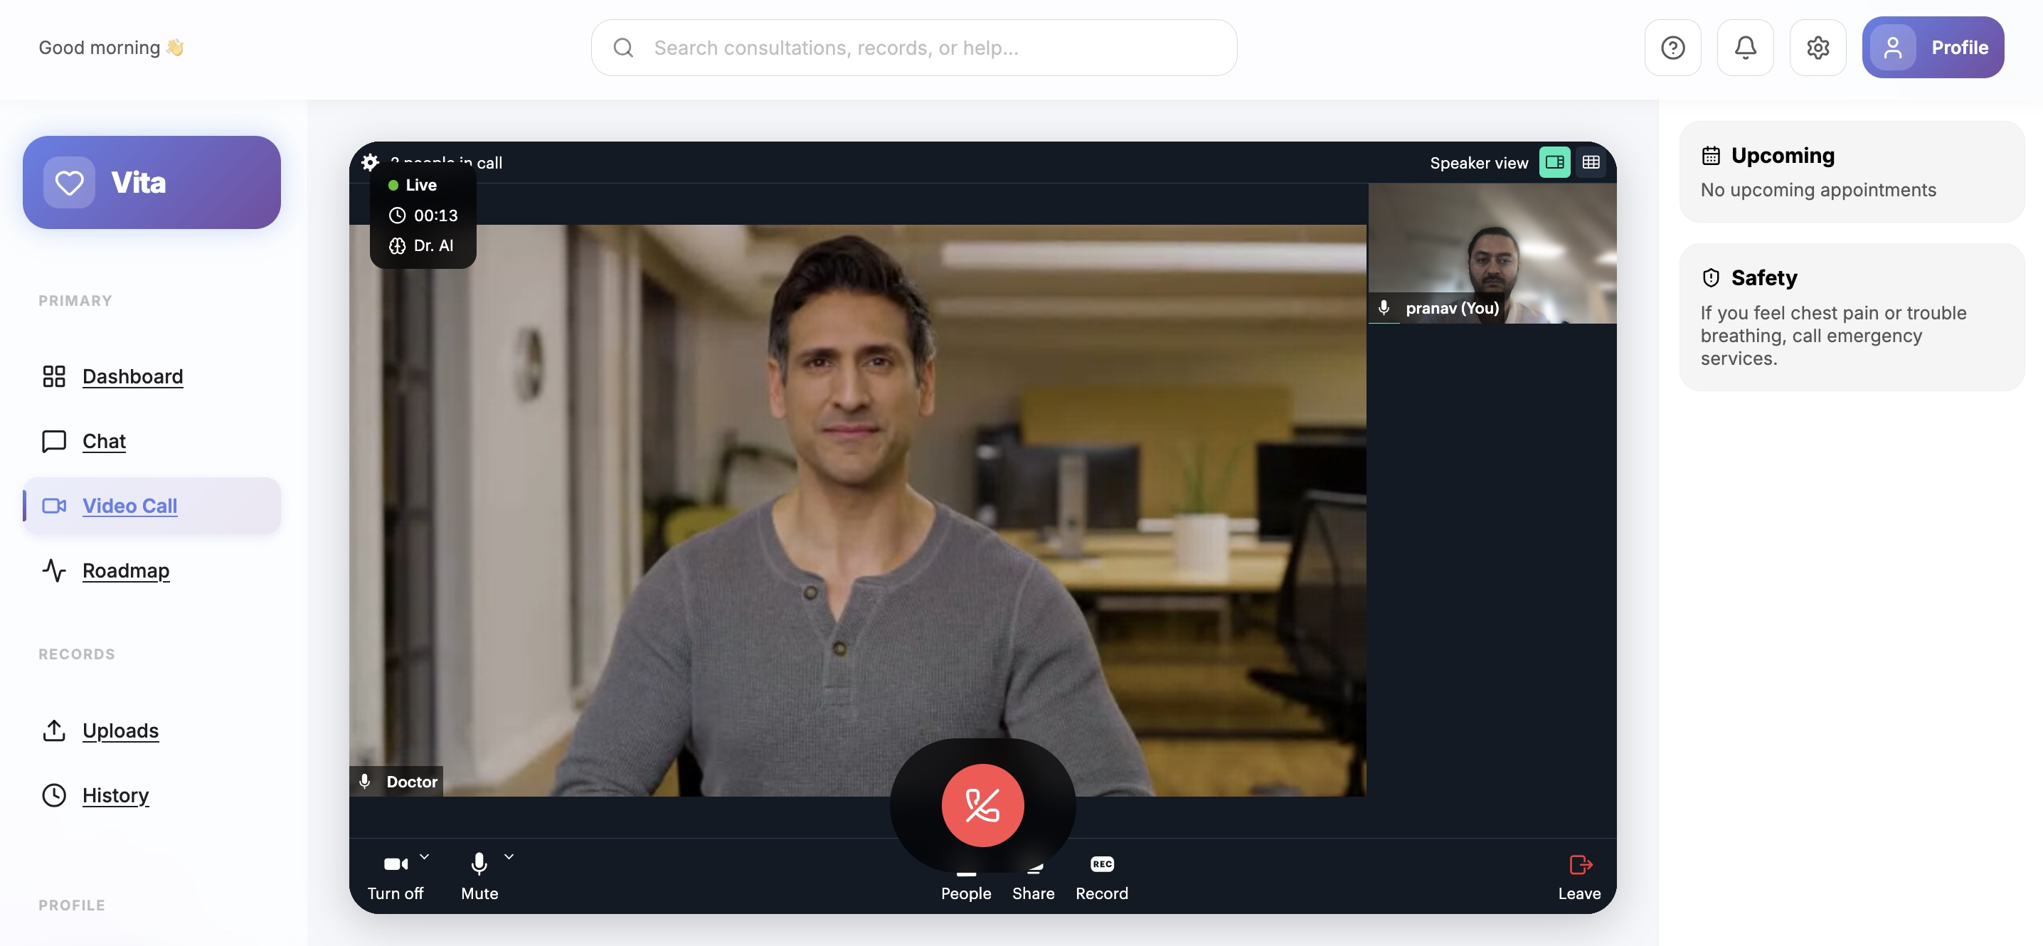Screen dimensions: 2043x946
Task: Click the red hang-up call button
Action: click(x=982, y=805)
